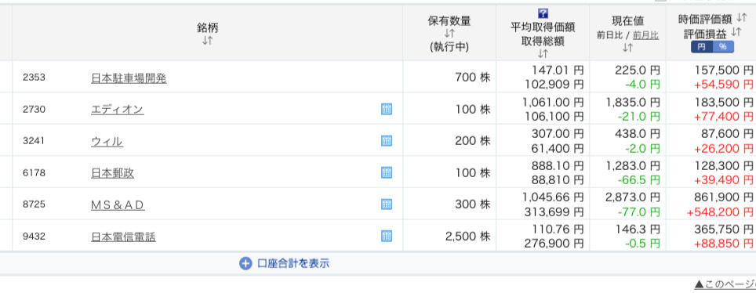Open the calendar icon for ウィル
This screenshot has height=293, width=756.
coord(386,141)
